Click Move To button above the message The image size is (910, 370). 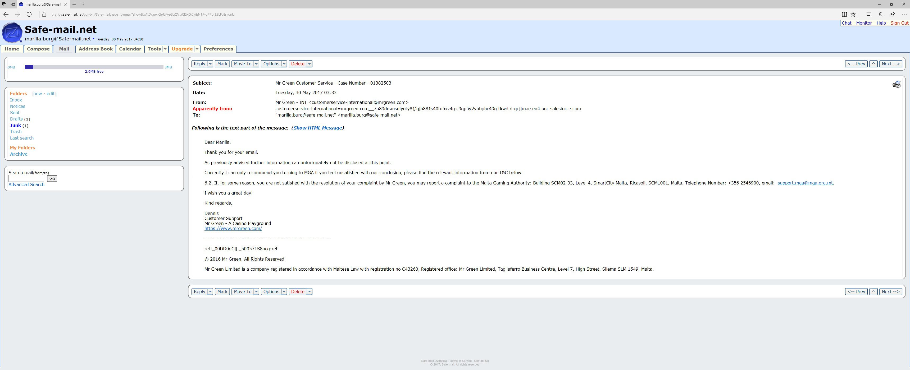click(x=243, y=64)
